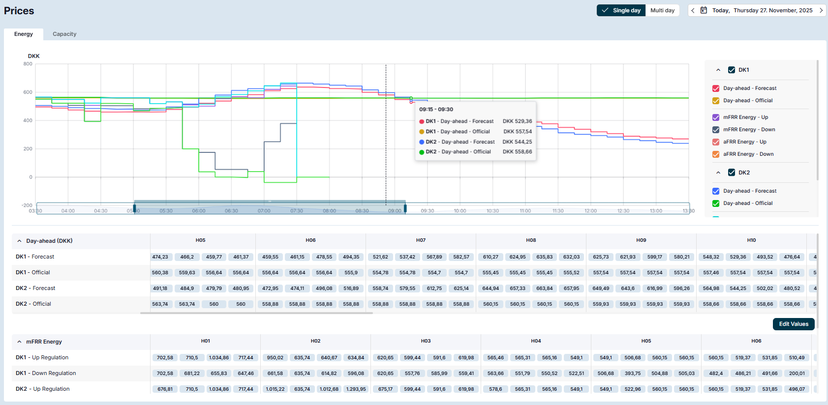
Task: Collapse the DK2 legend group chevron
Action: pyautogui.click(x=718, y=173)
